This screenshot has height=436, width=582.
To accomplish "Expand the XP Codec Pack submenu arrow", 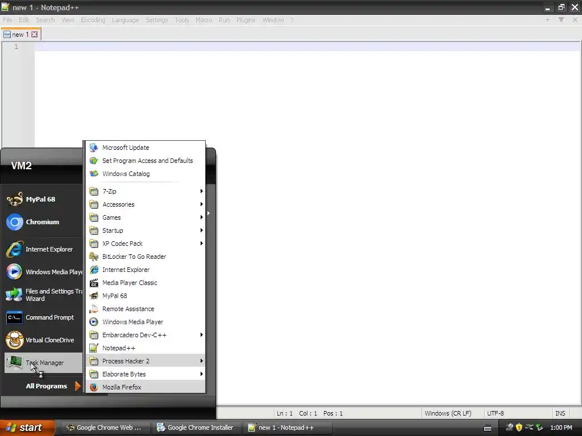I will (x=202, y=244).
